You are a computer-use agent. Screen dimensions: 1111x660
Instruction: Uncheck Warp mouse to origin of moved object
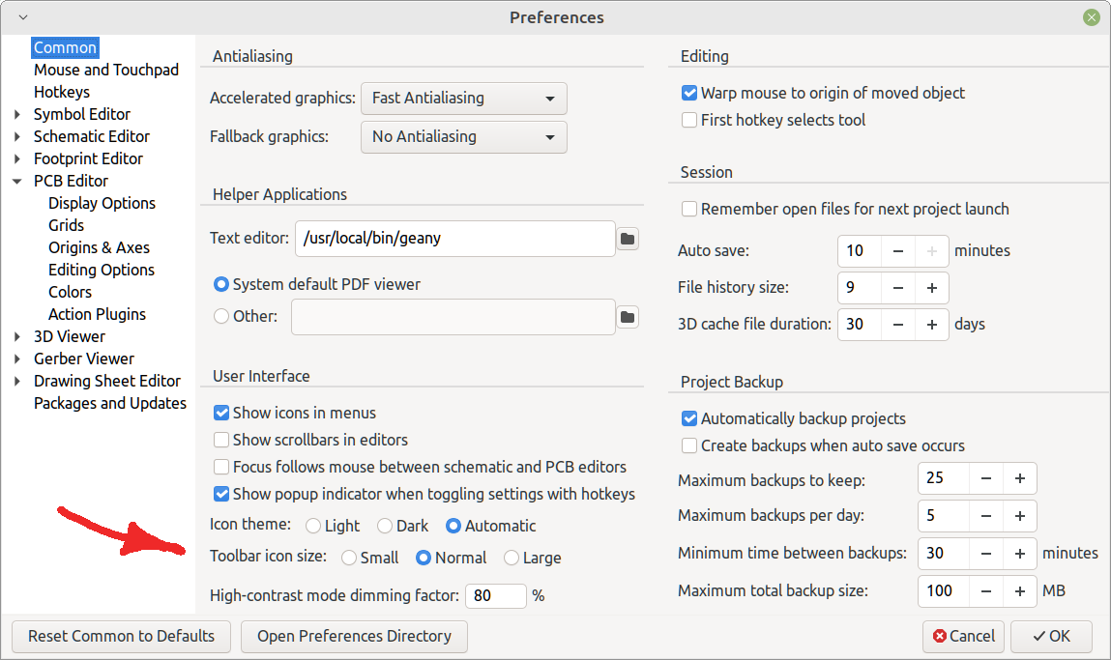tap(688, 93)
